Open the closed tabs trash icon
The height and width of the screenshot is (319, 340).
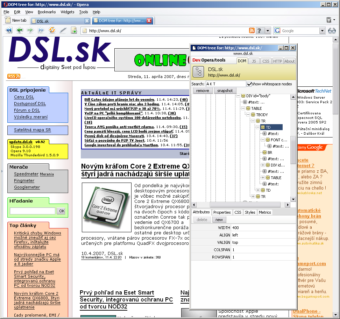[329, 20]
